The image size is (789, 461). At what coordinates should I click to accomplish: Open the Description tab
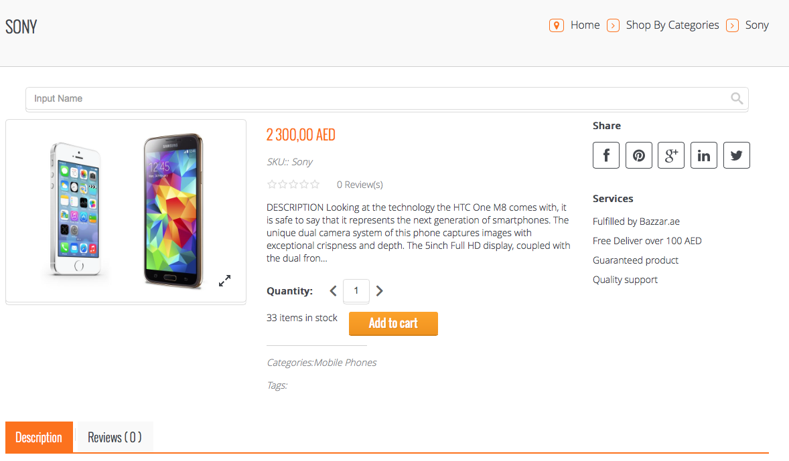pos(39,438)
